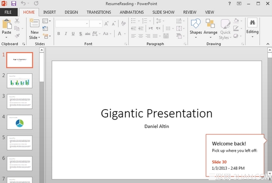Switch to the DESIGN tab
The height and width of the screenshot is (183, 272).
tap(71, 12)
